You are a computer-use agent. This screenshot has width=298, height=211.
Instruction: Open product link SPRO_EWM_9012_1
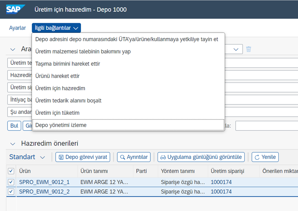pyautogui.click(x=44, y=182)
